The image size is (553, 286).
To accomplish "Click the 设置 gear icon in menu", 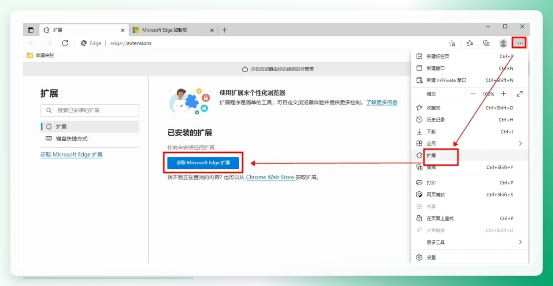I will 419,257.
